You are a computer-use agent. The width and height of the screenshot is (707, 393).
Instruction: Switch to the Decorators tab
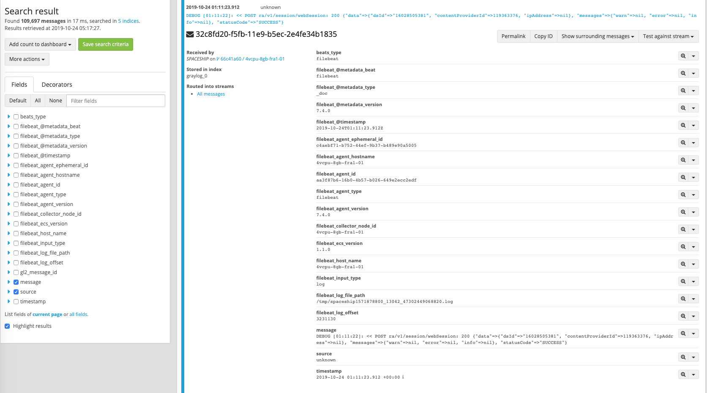[57, 84]
